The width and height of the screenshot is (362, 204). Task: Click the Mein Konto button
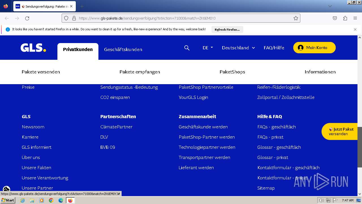pyautogui.click(x=314, y=48)
